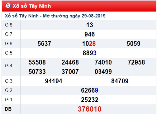
Task: Select the G.8 result 13
Action: click(x=90, y=25)
